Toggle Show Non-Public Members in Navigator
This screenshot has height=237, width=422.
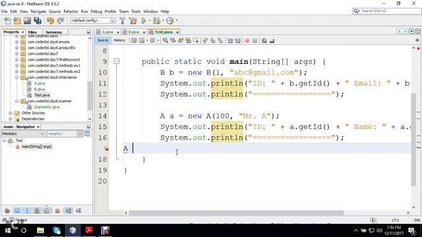coord(37,211)
